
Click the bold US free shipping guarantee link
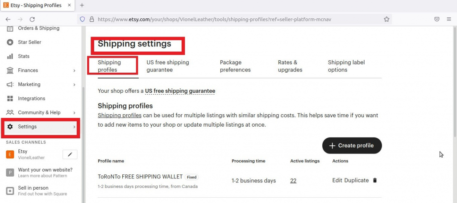180,91
